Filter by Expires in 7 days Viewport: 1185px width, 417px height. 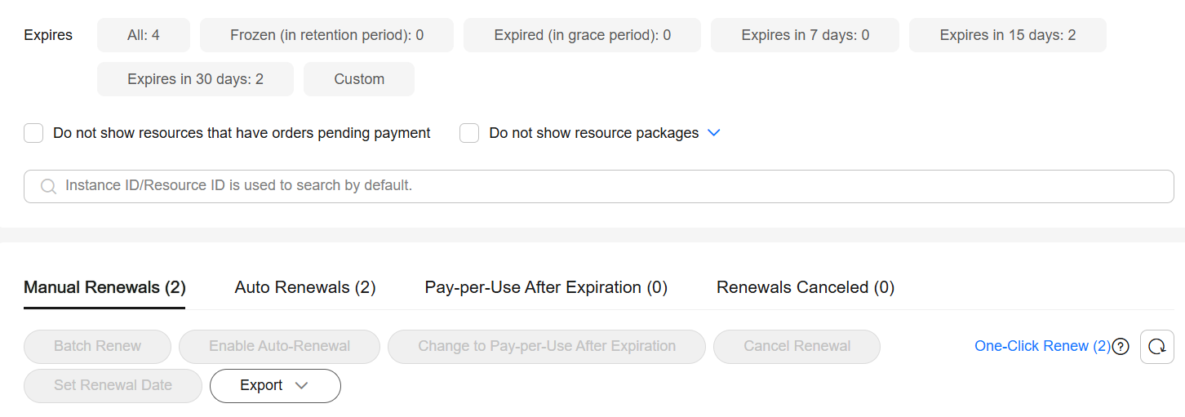pyautogui.click(x=805, y=35)
